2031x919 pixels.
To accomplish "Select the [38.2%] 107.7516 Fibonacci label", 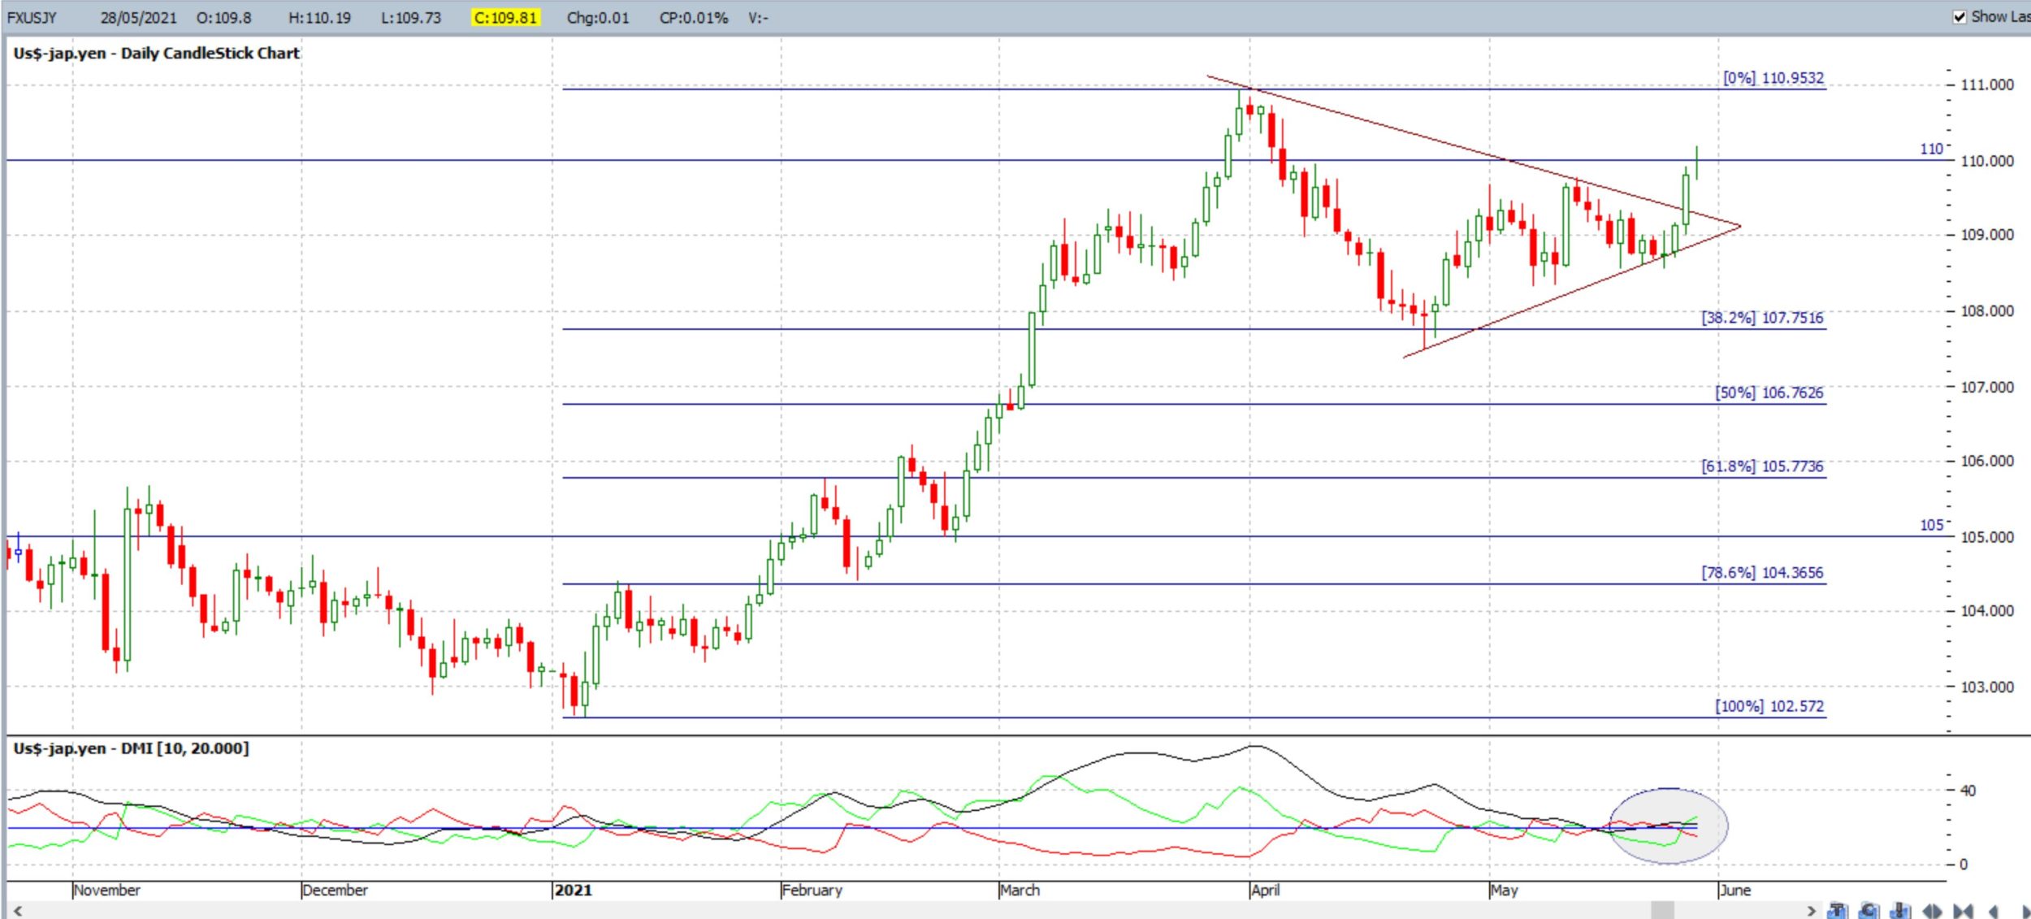I will pyautogui.click(x=1762, y=318).
